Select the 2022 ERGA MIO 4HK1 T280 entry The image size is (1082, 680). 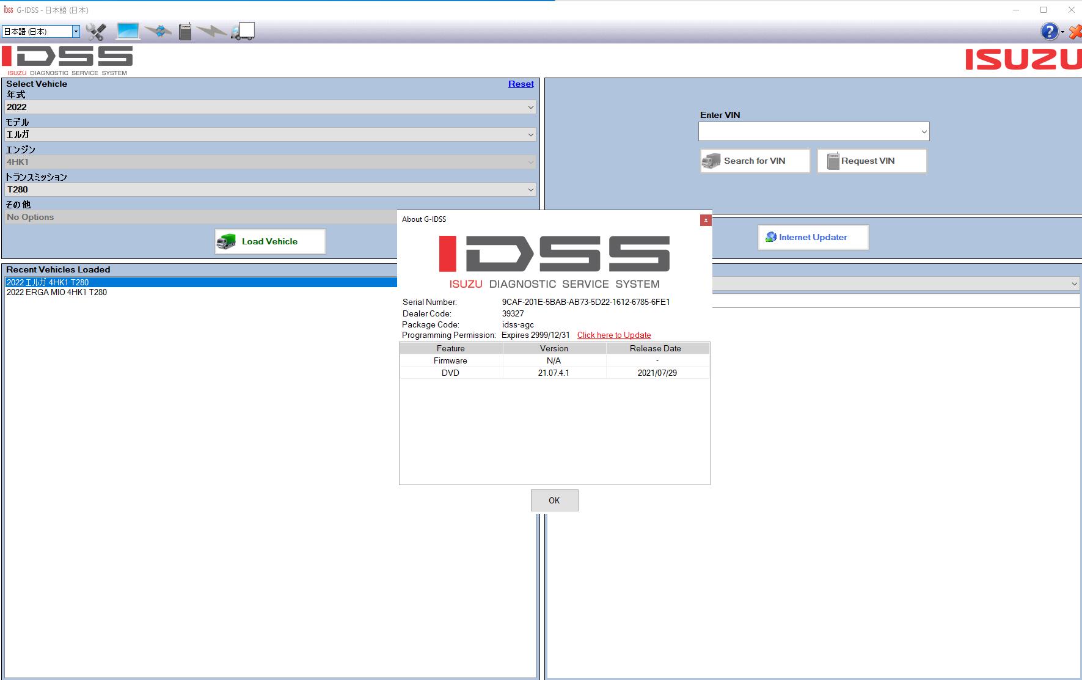[x=57, y=292]
